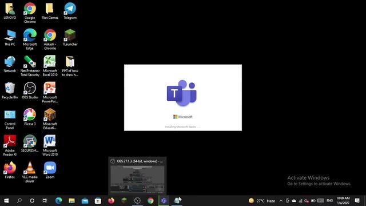Open the Windows Start menu
Image resolution: width=366 pixels, height=206 pixels.
click(6, 201)
